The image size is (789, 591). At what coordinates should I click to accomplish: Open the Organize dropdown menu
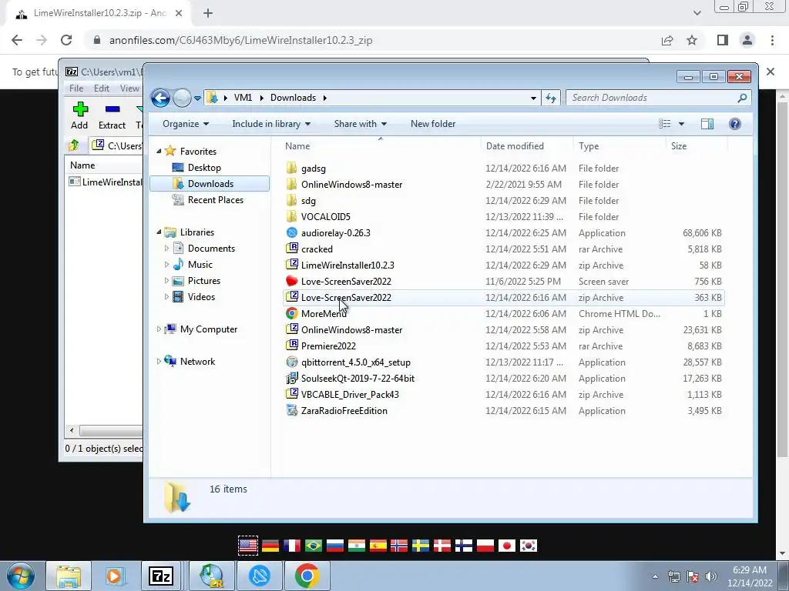pos(186,124)
